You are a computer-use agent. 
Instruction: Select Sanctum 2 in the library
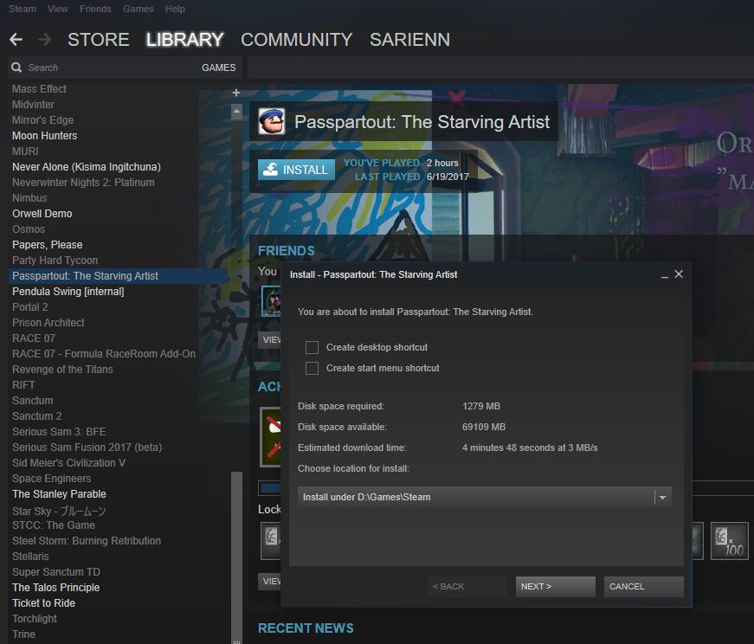(37, 416)
